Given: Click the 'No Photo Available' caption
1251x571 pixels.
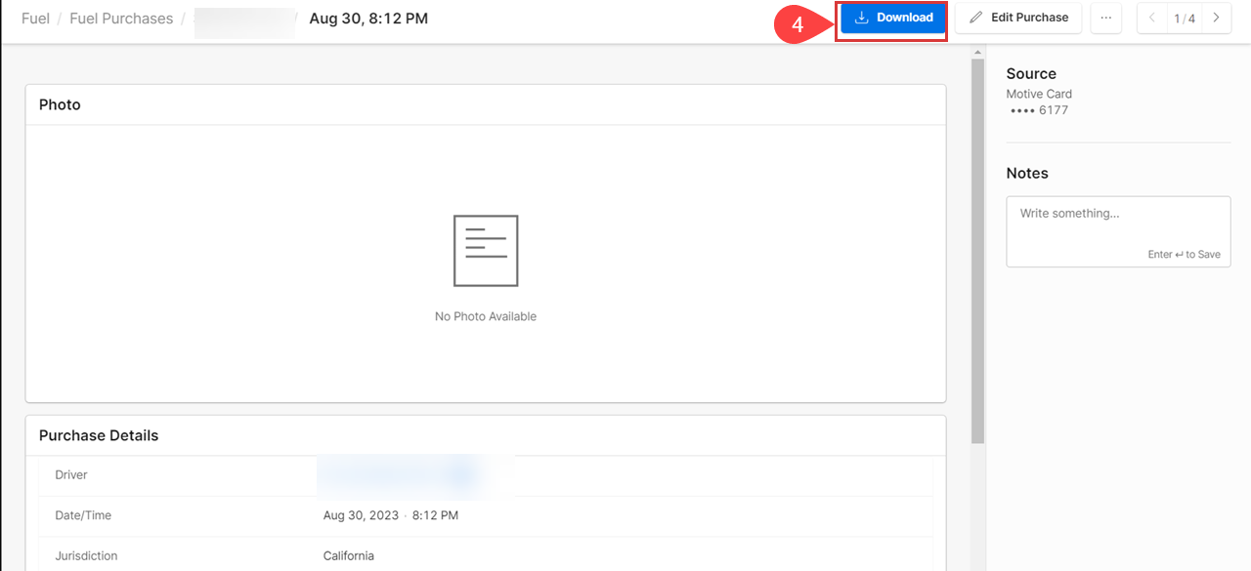Looking at the screenshot, I should [486, 316].
